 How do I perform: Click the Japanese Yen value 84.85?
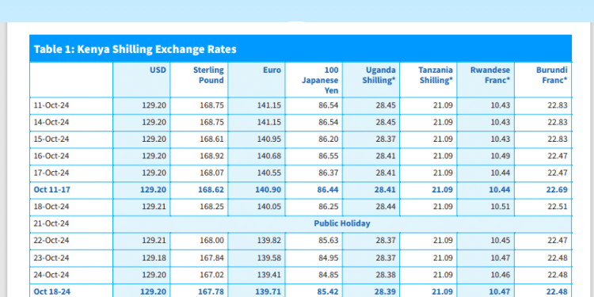click(329, 275)
